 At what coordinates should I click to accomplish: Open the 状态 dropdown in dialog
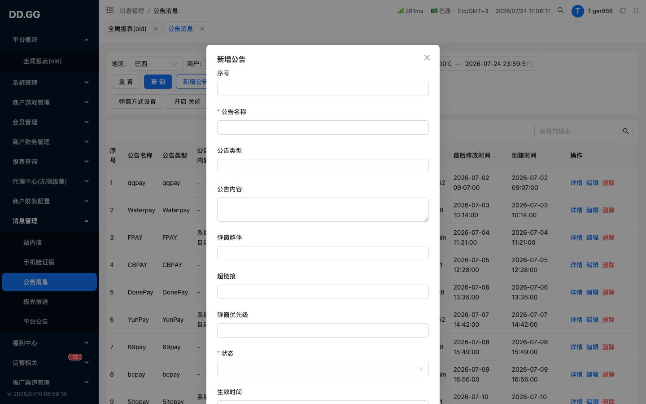[323, 369]
